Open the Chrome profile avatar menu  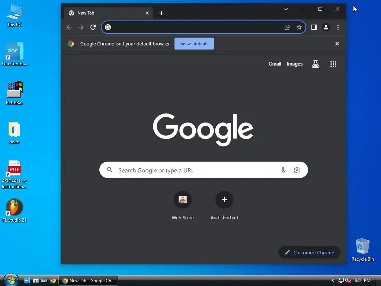coord(326,27)
